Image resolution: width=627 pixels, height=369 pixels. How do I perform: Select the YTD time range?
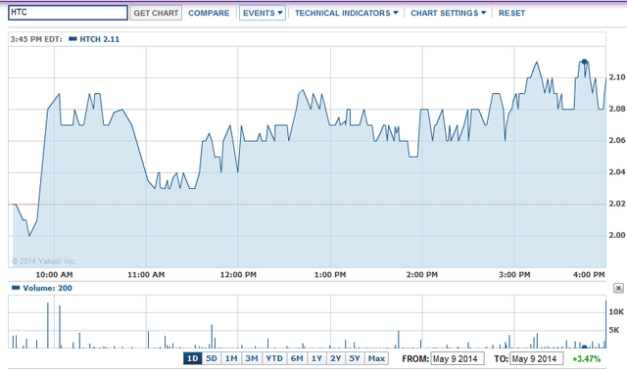[274, 358]
